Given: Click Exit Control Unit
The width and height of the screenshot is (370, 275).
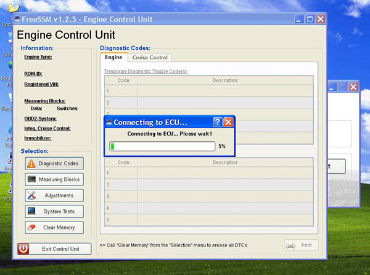Looking at the screenshot, I should 54,249.
